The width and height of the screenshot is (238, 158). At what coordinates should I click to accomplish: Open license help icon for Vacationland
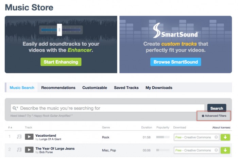click(x=216, y=137)
